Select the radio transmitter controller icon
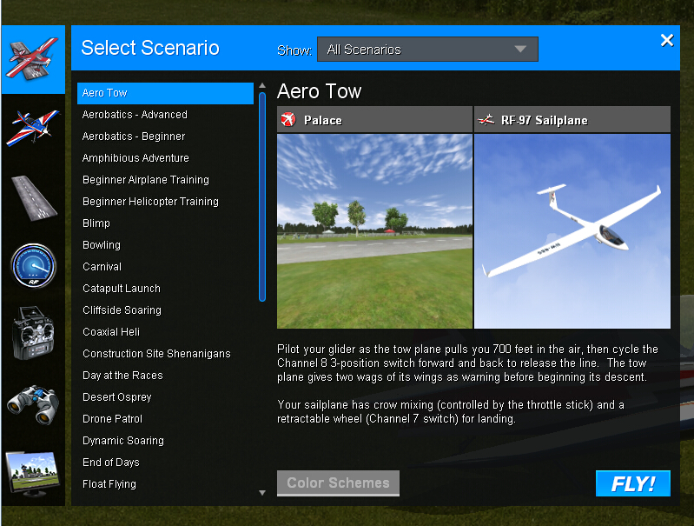 click(33, 332)
